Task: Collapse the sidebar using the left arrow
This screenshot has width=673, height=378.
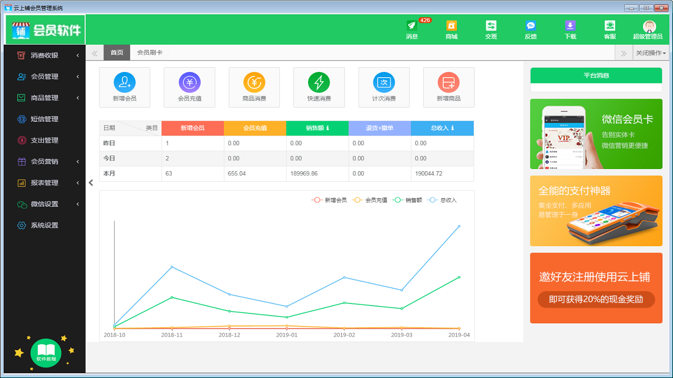Action: [90, 182]
